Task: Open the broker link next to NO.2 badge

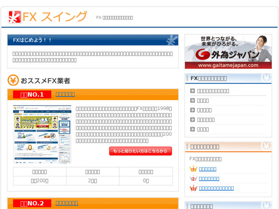Action: [x=67, y=203]
